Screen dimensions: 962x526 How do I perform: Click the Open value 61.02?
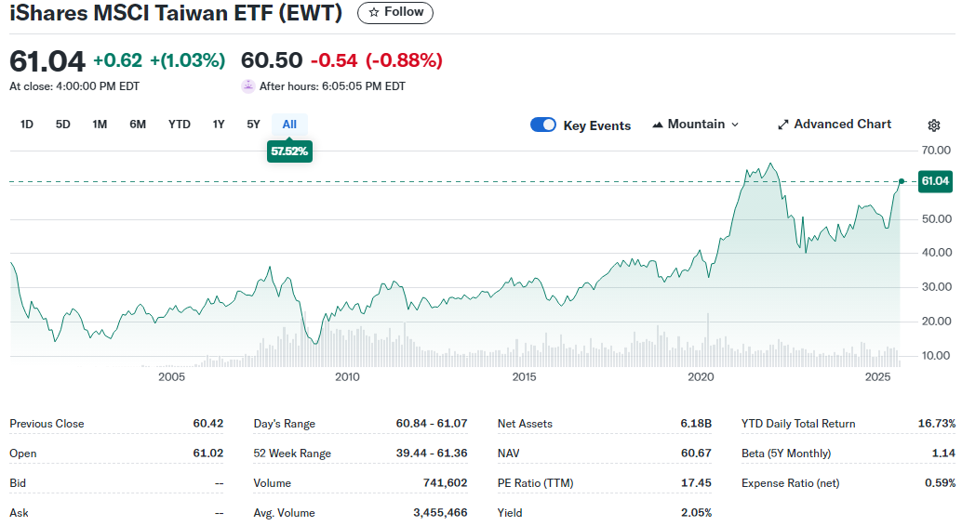(208, 454)
